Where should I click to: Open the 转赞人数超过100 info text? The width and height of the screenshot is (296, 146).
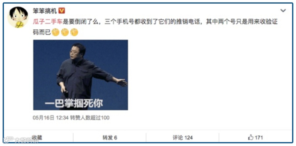[x=90, y=118]
